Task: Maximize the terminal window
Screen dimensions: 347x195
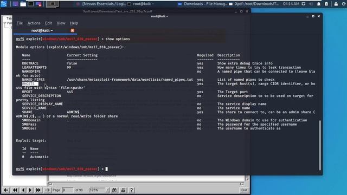Action: click(313, 16)
